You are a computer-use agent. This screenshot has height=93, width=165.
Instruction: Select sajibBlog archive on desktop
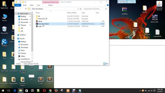(x=125, y=11)
